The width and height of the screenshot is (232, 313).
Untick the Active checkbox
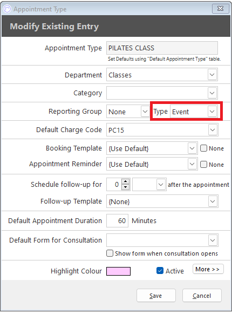coord(160,271)
